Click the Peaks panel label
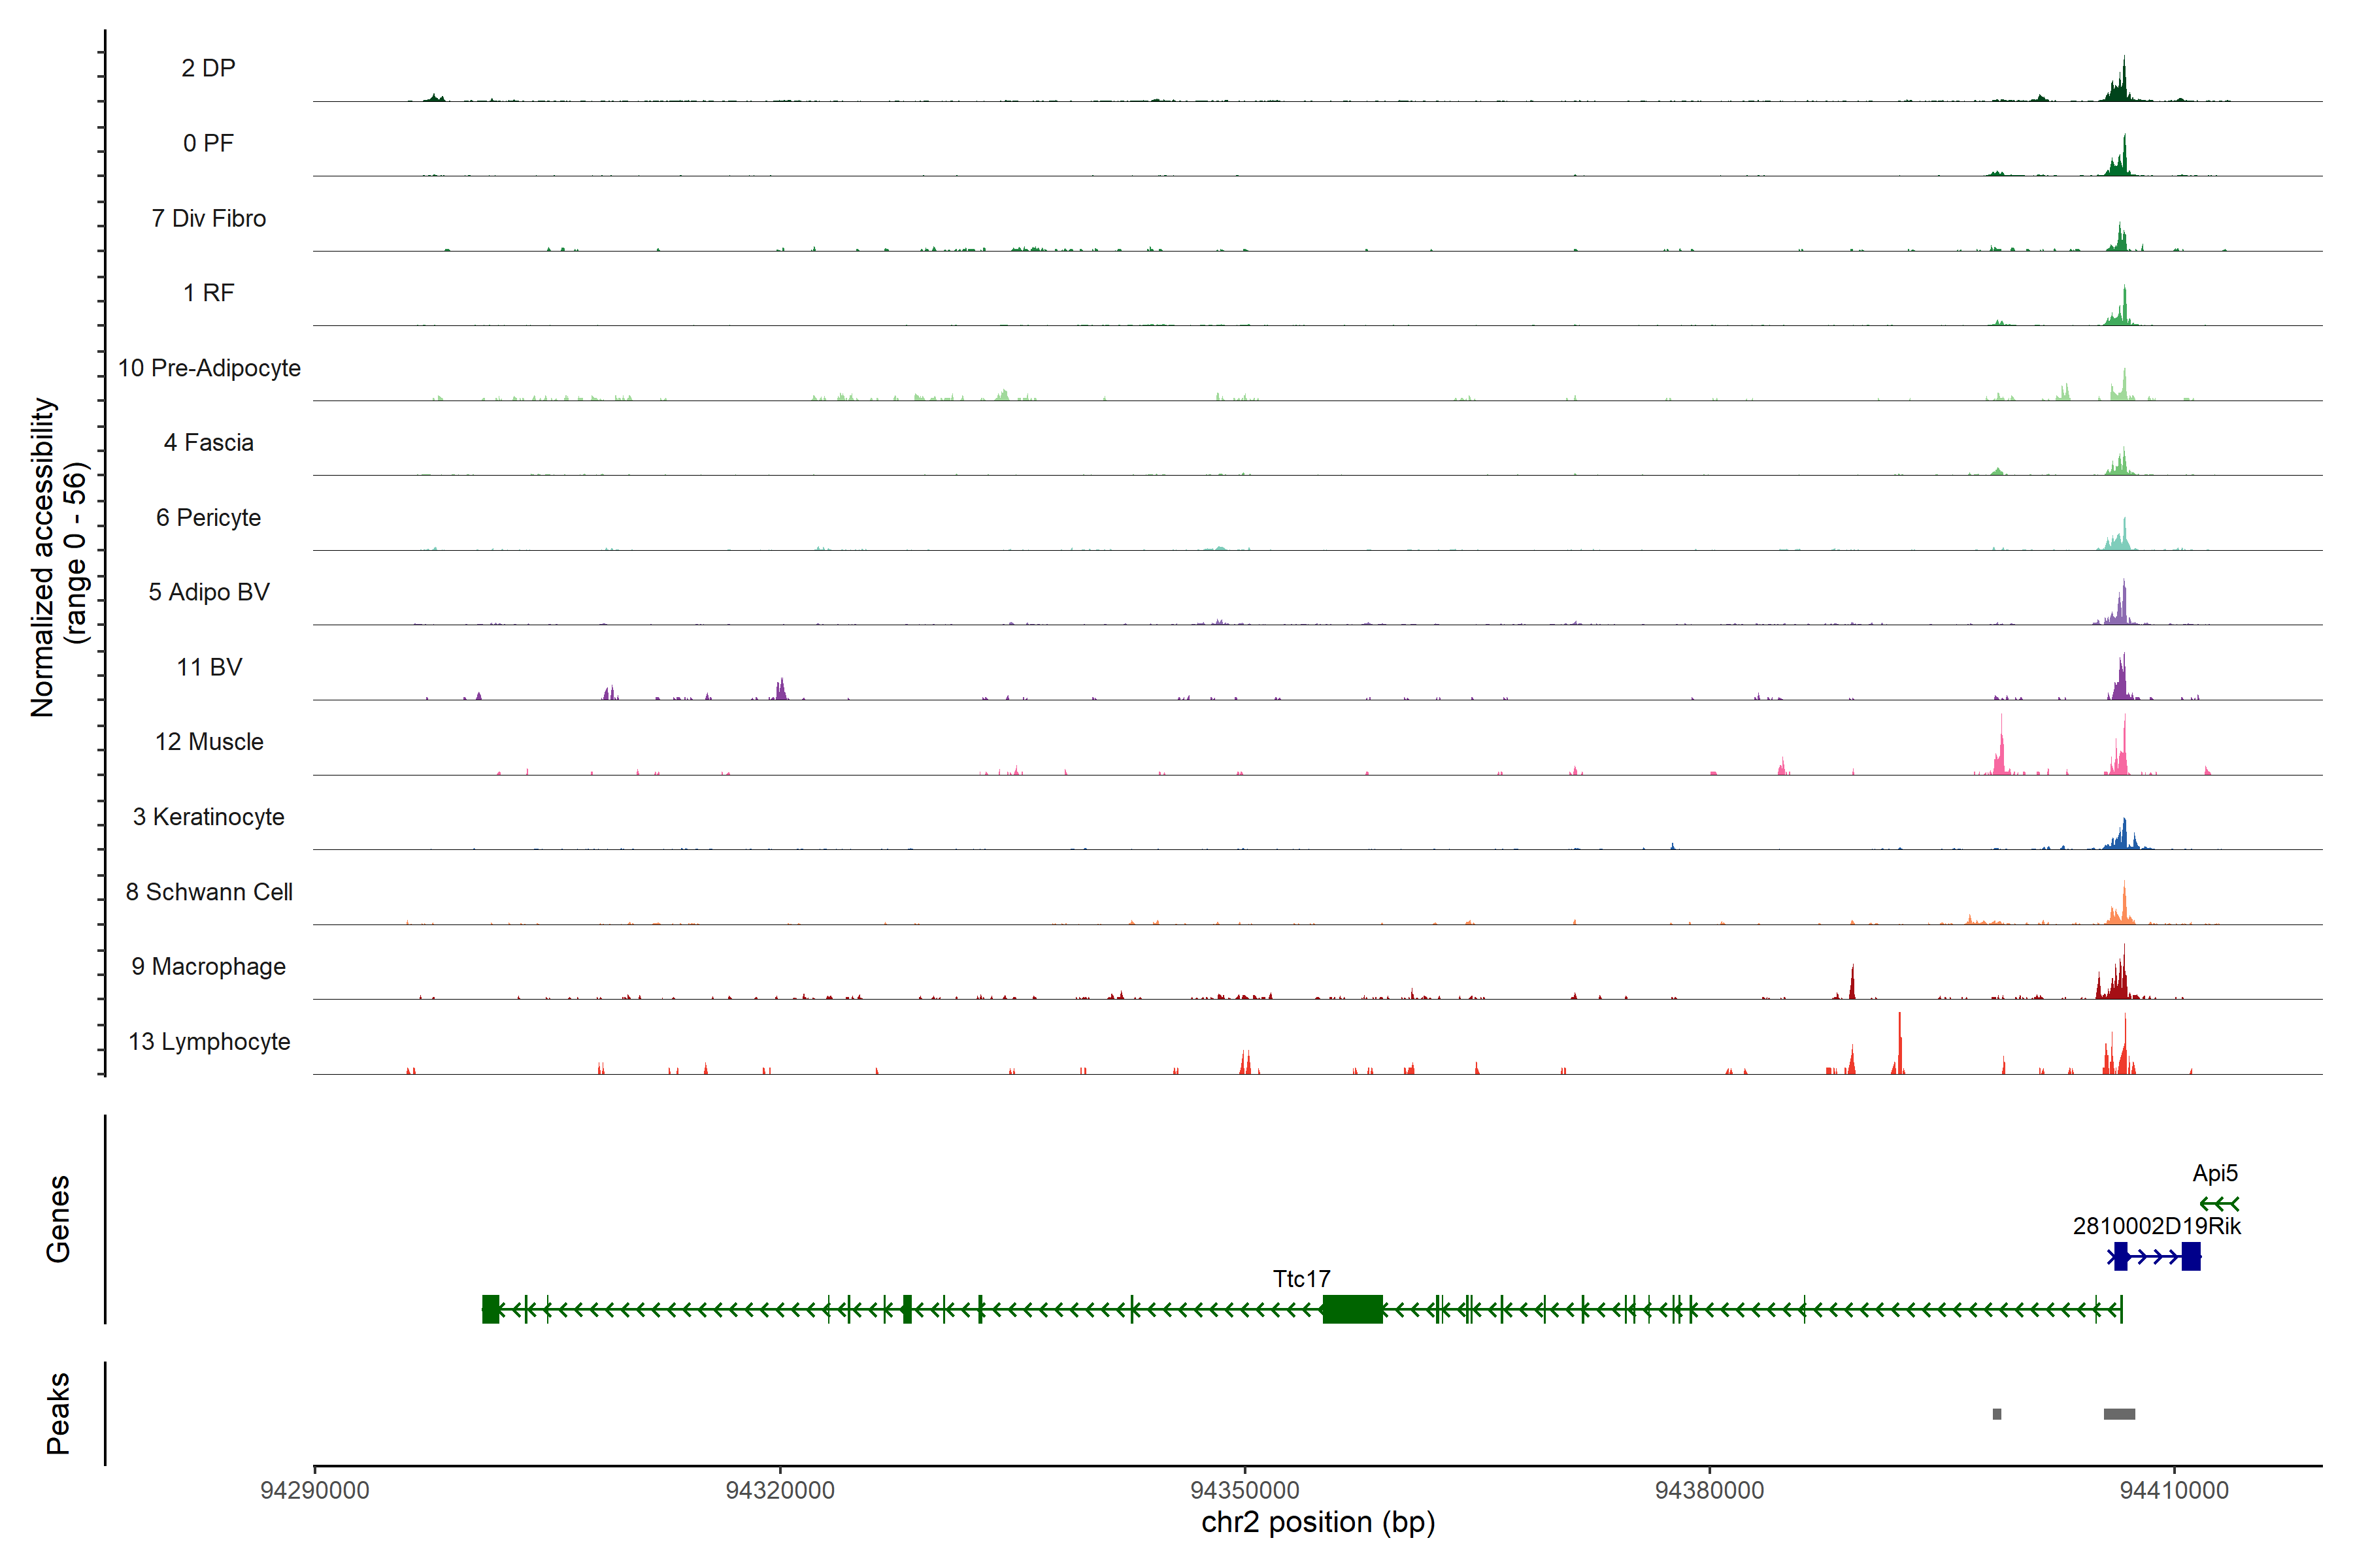The width and height of the screenshot is (2353, 1568). point(58,1413)
